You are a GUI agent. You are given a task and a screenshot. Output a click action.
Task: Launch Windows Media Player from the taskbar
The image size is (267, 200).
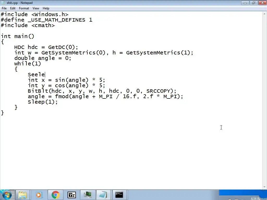(x=39, y=195)
